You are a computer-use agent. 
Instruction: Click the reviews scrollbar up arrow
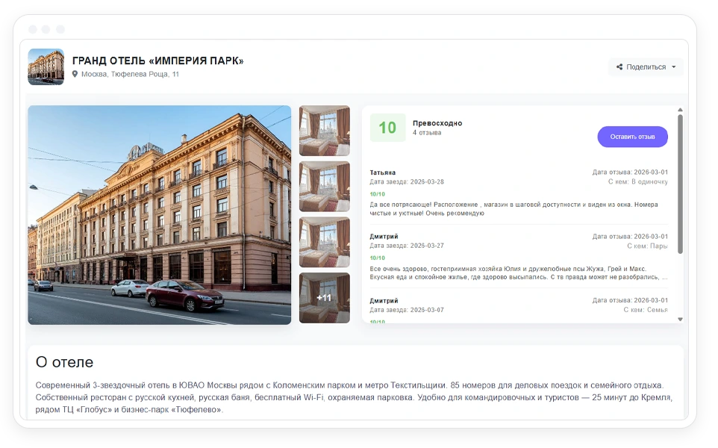(680, 110)
